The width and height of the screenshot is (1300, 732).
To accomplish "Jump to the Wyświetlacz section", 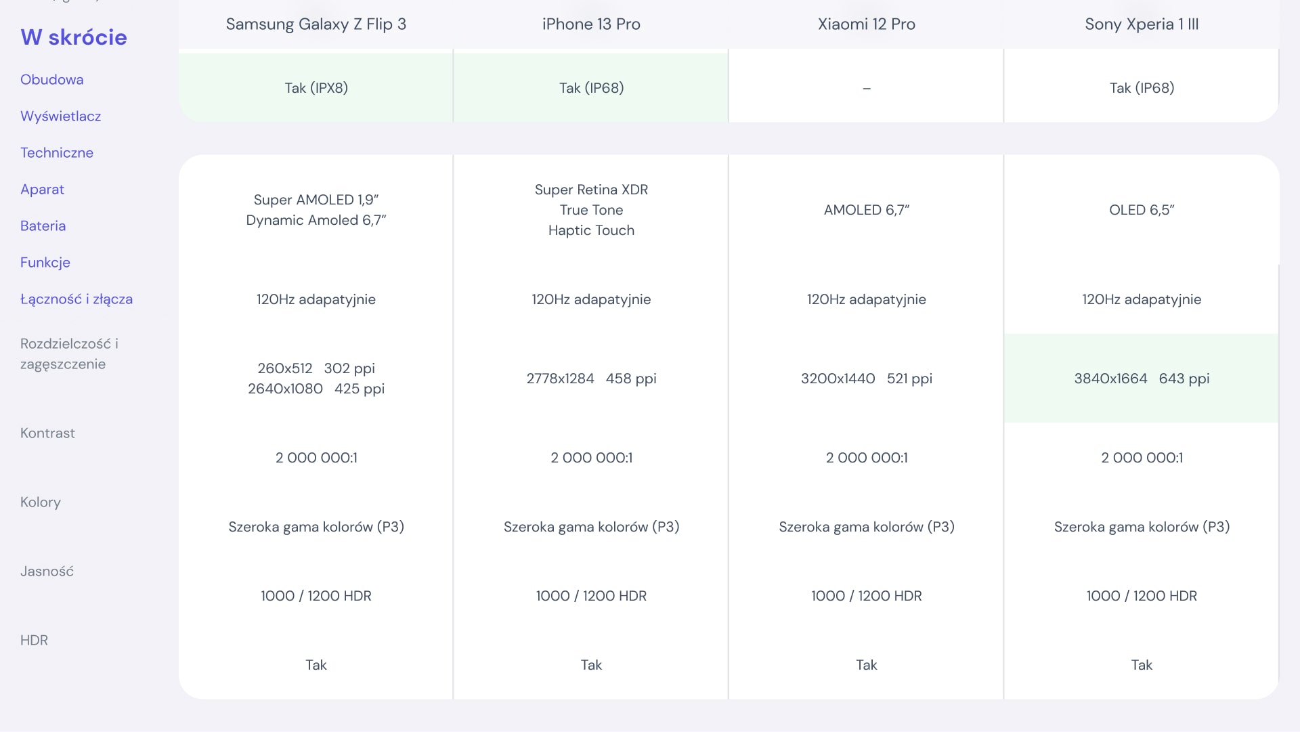I will pos(61,116).
